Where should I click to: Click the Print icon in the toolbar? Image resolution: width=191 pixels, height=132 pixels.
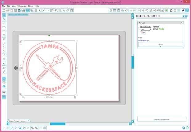click(24, 11)
